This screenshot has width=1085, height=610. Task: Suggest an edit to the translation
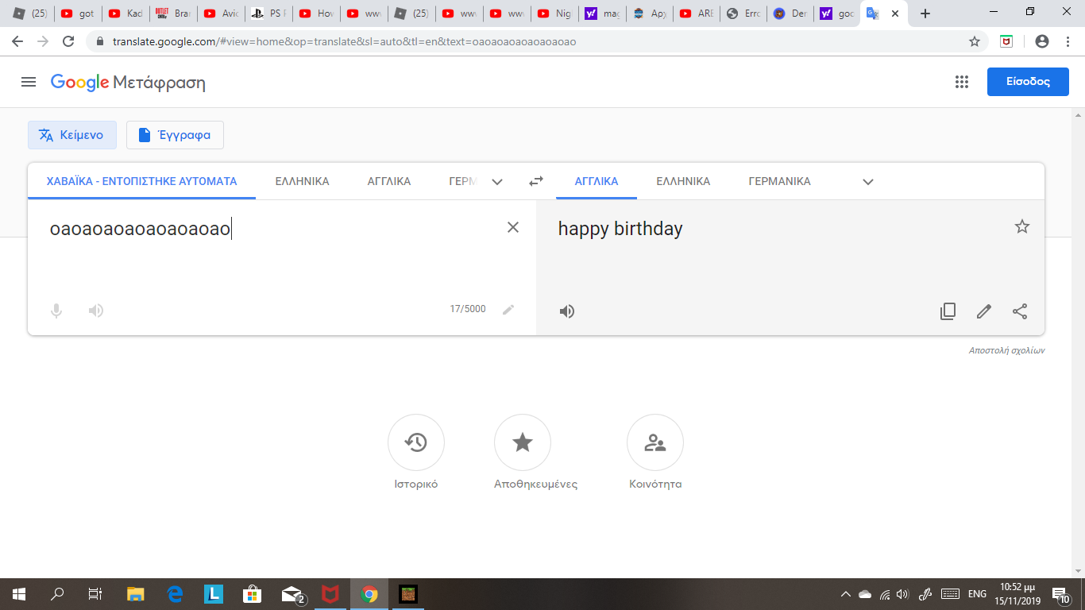point(984,311)
